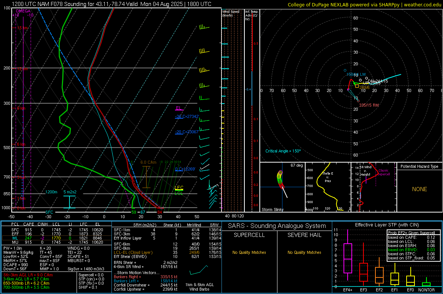This screenshot has height=294, width=443.
Task: Click the LCL-EL (Cloud Layer) row
Action: [x=167, y=252]
